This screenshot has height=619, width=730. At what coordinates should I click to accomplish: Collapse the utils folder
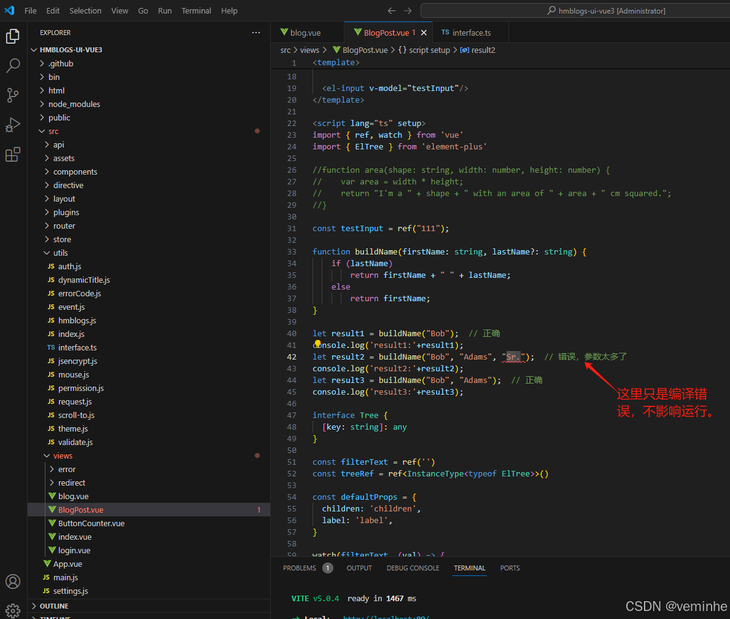(x=149, y=253)
